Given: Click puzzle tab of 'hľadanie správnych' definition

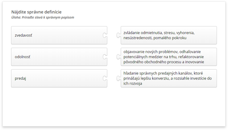Looking at the screenshot, I should click(x=119, y=78).
